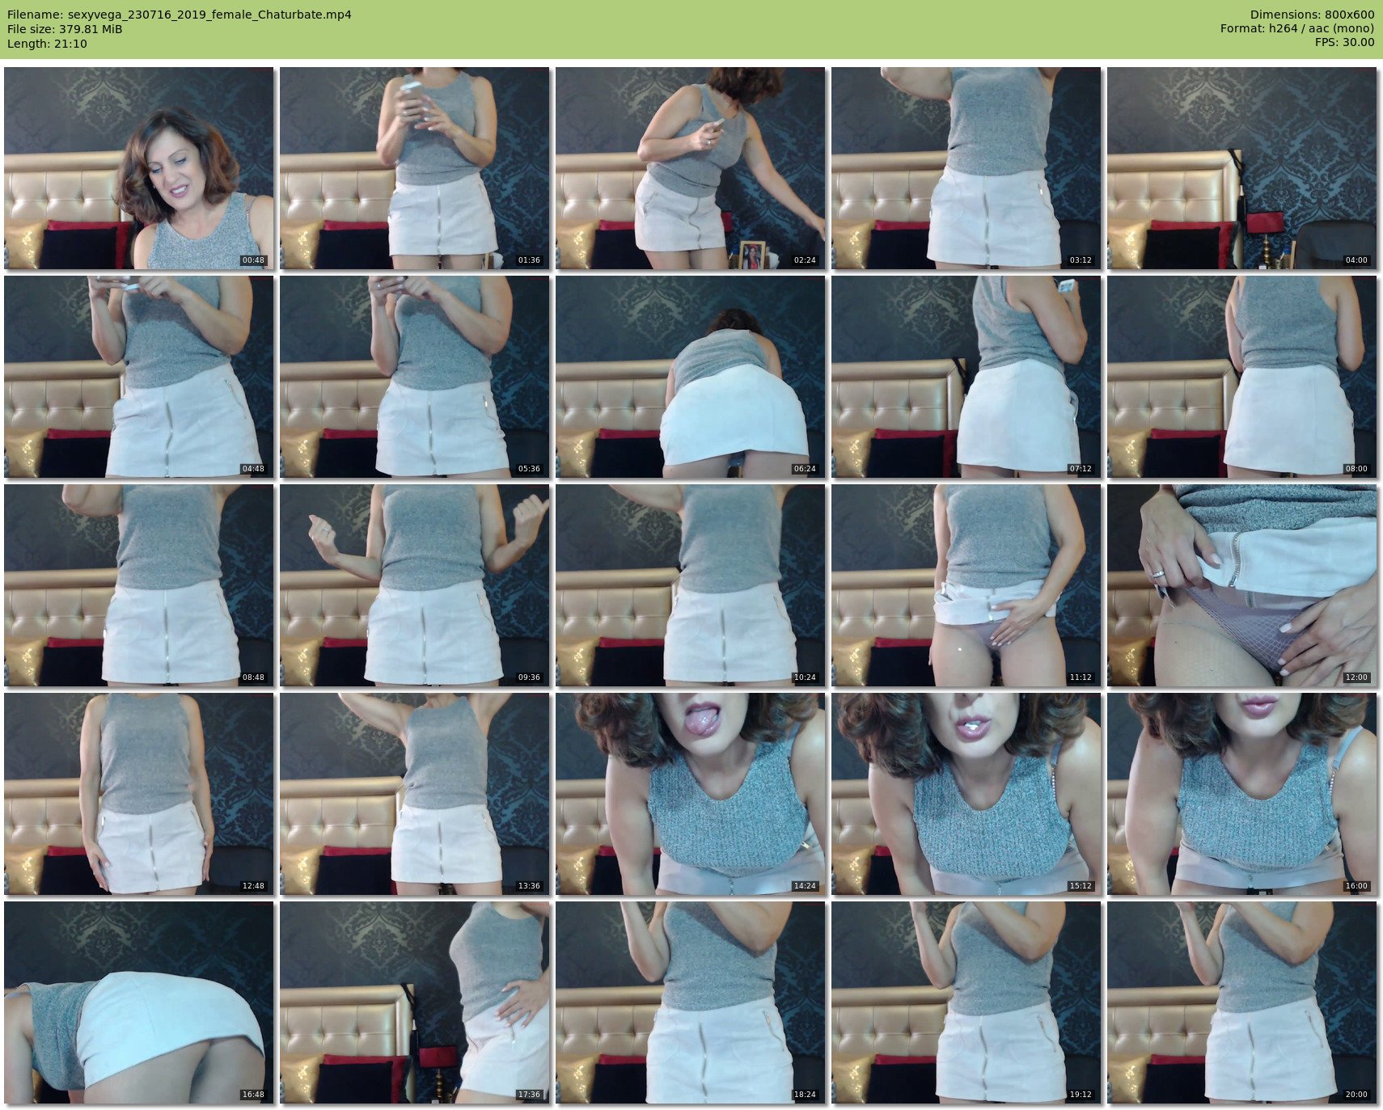Open the thumbnail stamped 00:48

coord(139,168)
